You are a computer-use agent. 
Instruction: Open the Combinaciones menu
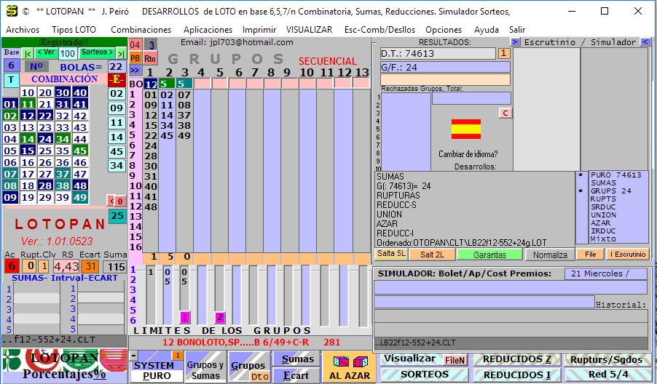[x=141, y=30]
